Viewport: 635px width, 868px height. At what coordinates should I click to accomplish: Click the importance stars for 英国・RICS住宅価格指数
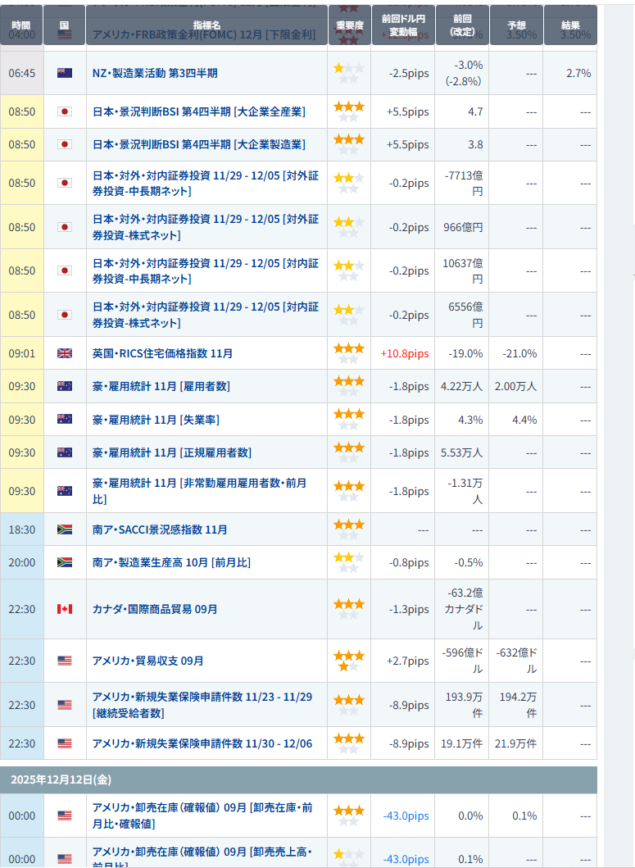pyautogui.click(x=348, y=353)
